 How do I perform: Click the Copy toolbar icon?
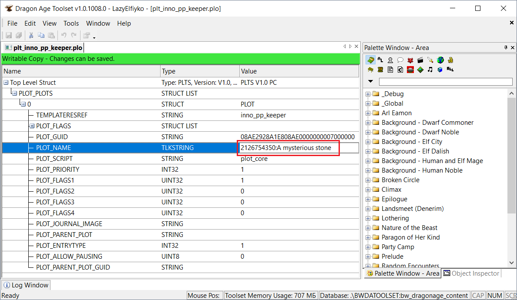point(41,35)
